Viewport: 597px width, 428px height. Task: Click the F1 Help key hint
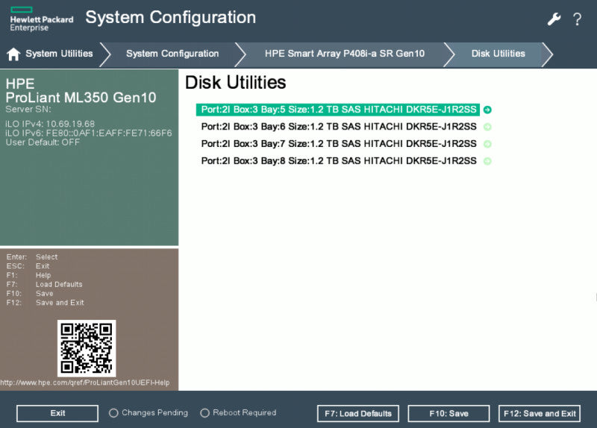tap(28, 275)
